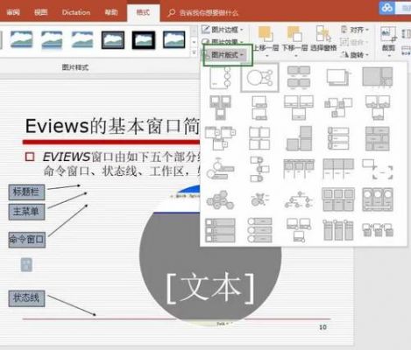The image size is (411, 350).
Task: Click the 下移一层 send backward button
Action: (294, 38)
